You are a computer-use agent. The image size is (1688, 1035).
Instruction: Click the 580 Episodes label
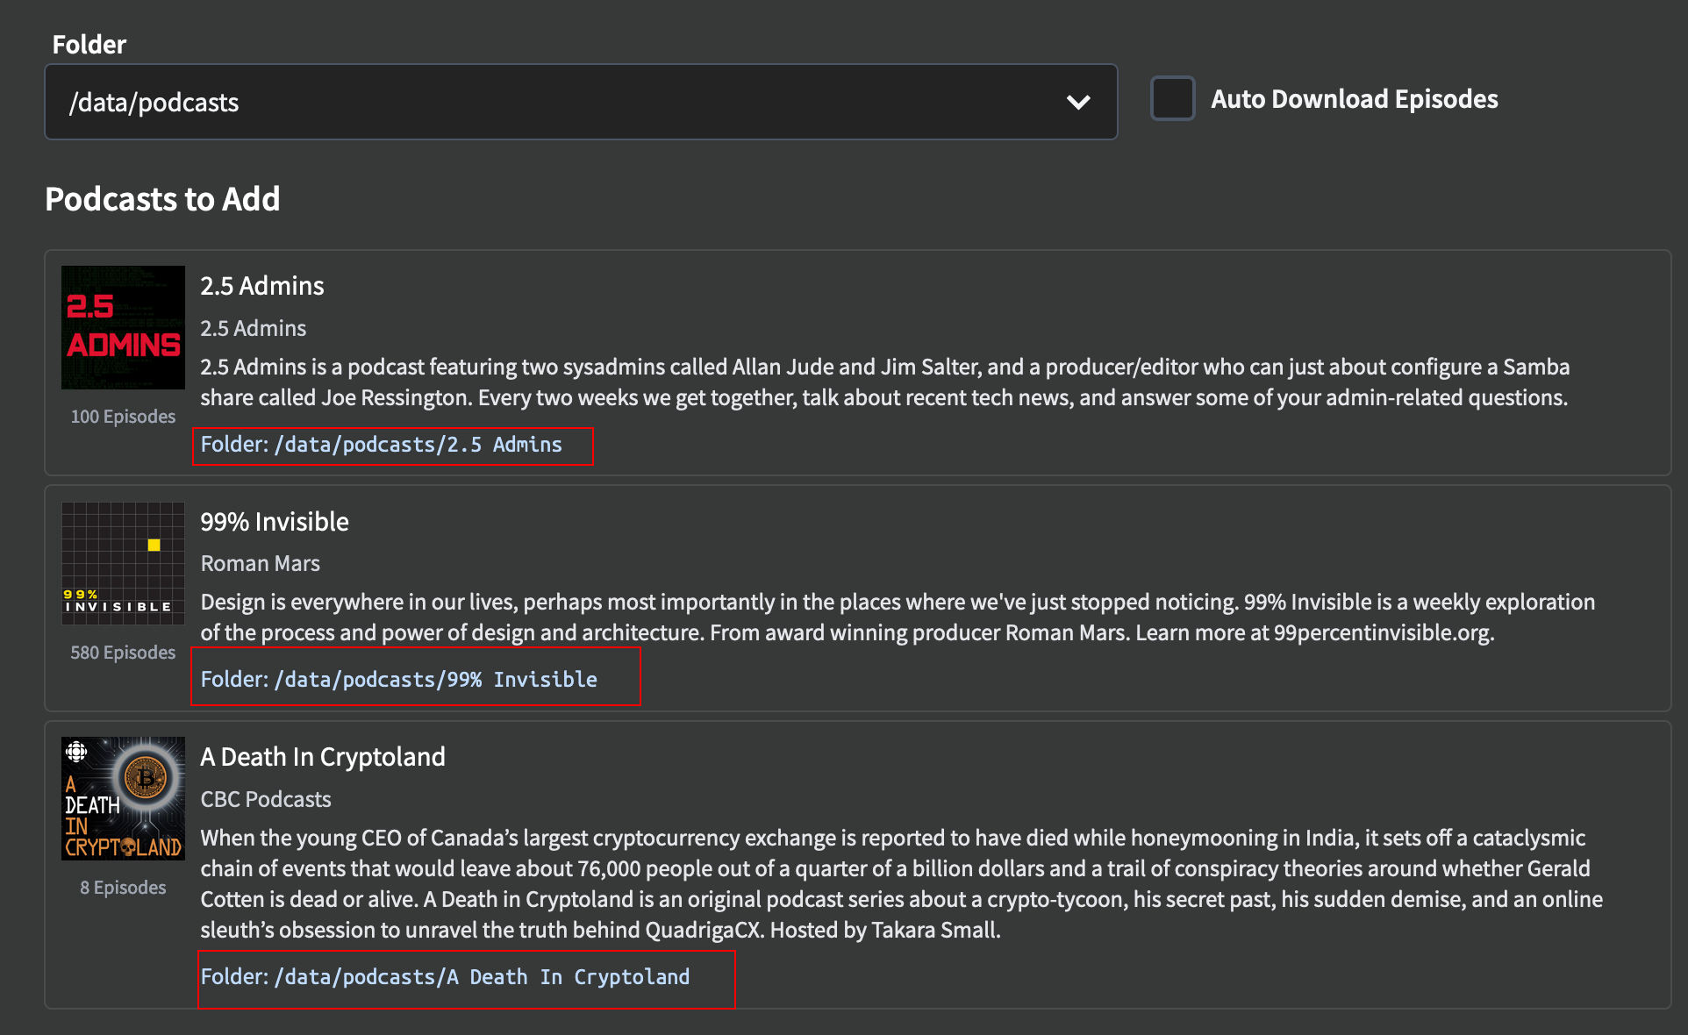121,652
